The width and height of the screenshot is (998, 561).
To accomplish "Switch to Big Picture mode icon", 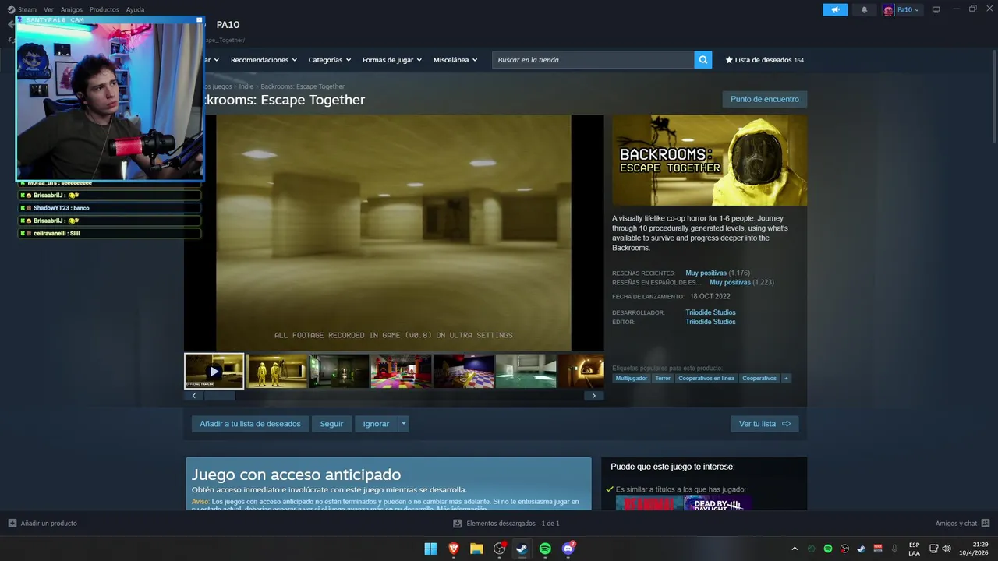I will 936,9.
